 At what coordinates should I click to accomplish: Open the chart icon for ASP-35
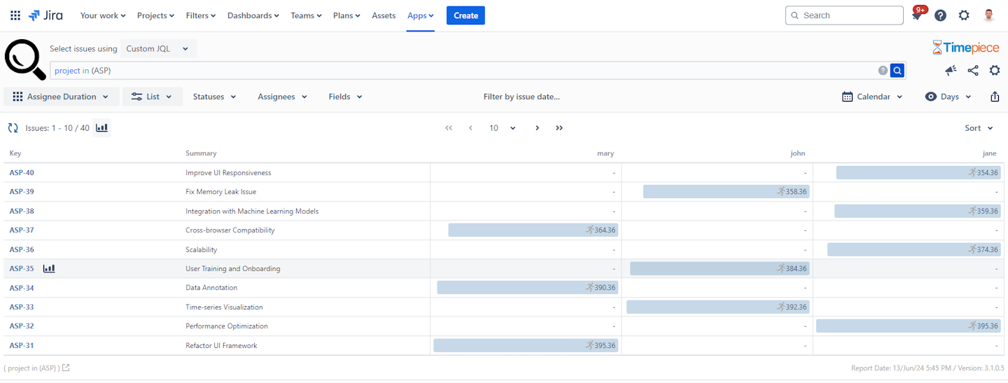coord(49,268)
